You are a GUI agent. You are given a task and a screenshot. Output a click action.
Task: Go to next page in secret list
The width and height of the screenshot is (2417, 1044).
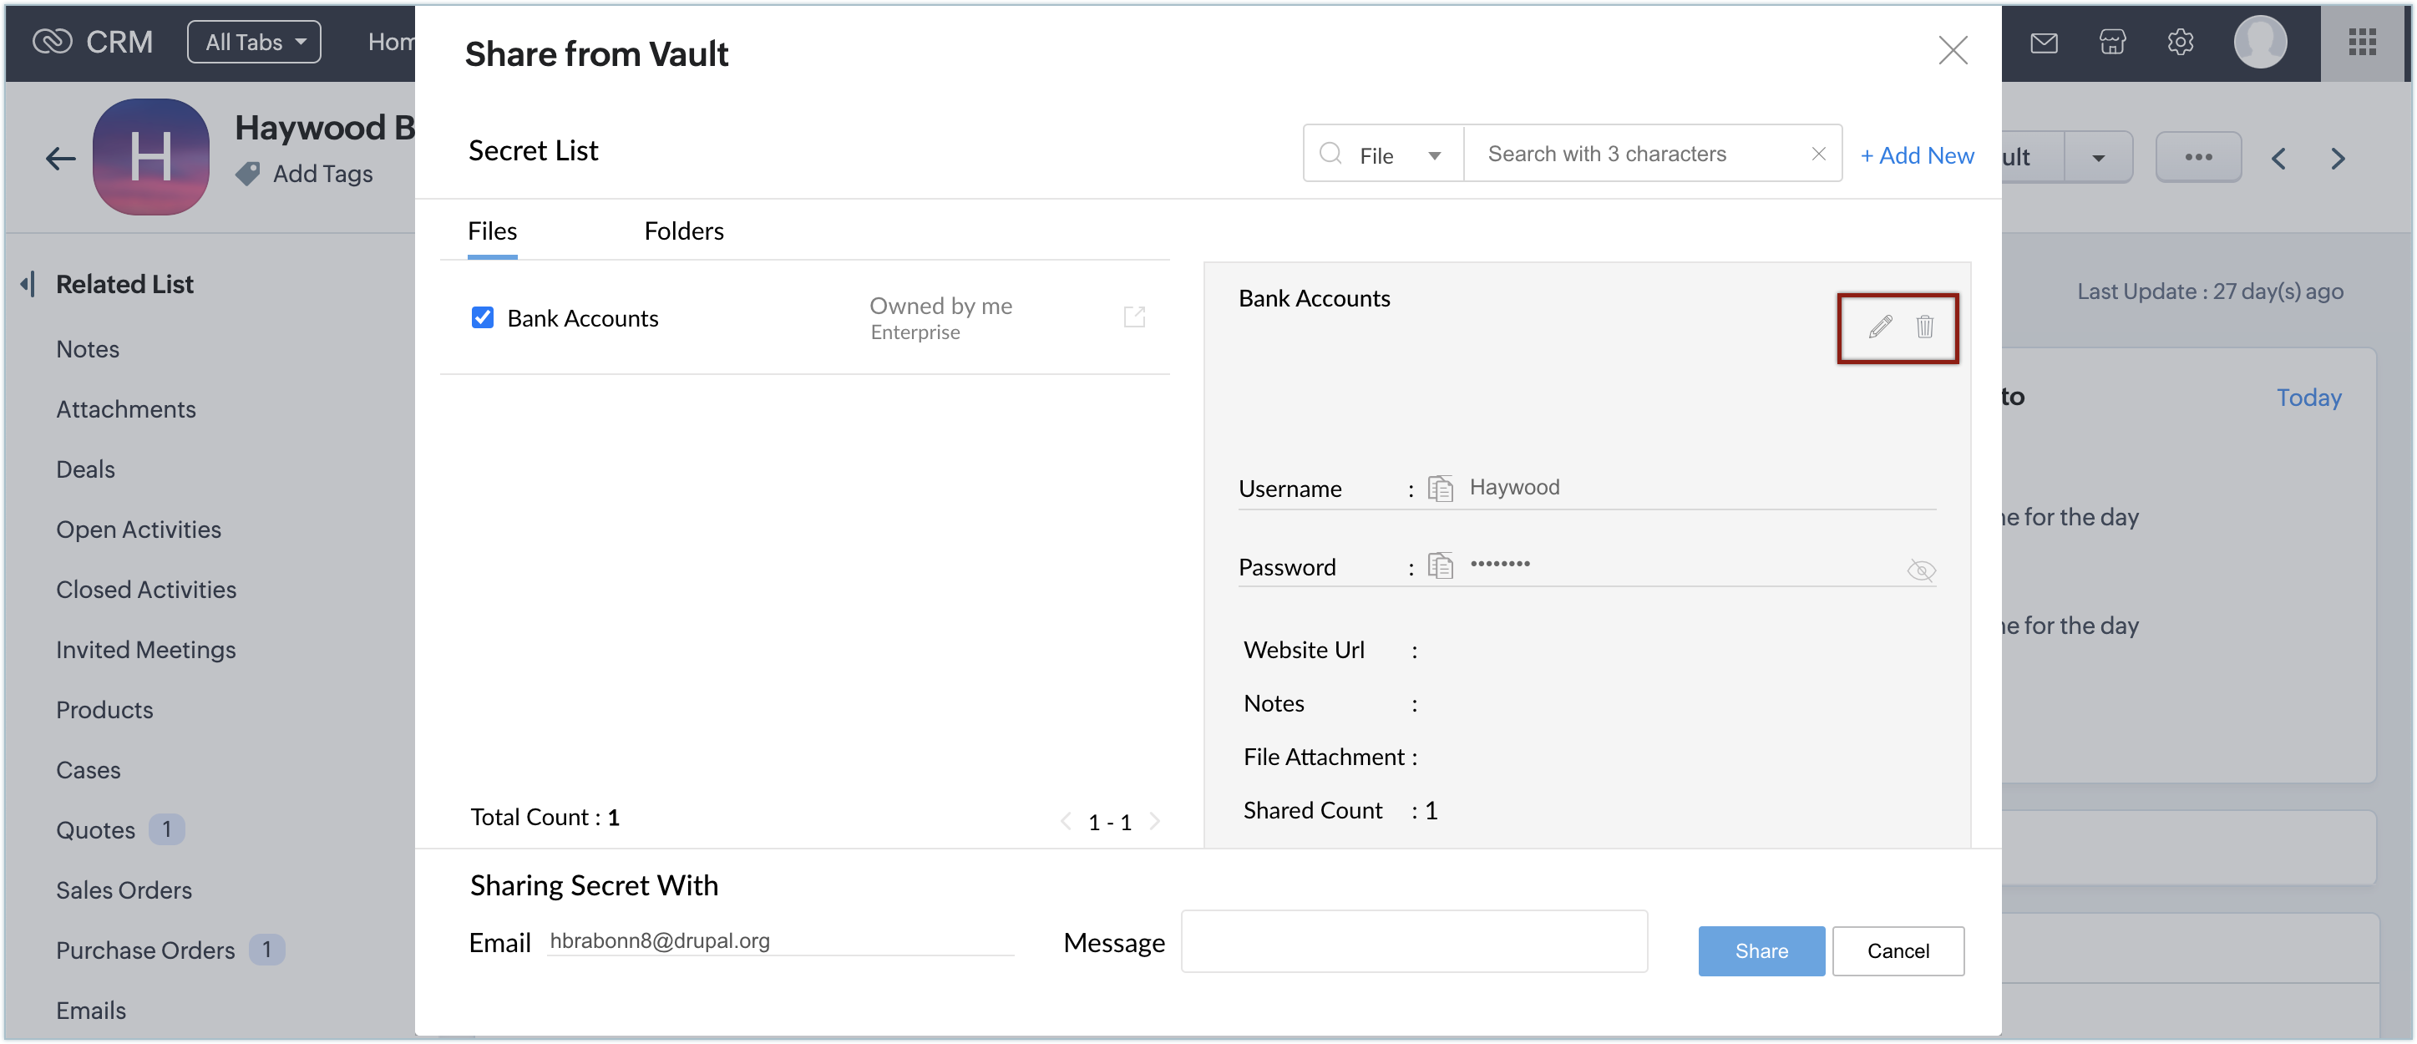(x=1155, y=821)
